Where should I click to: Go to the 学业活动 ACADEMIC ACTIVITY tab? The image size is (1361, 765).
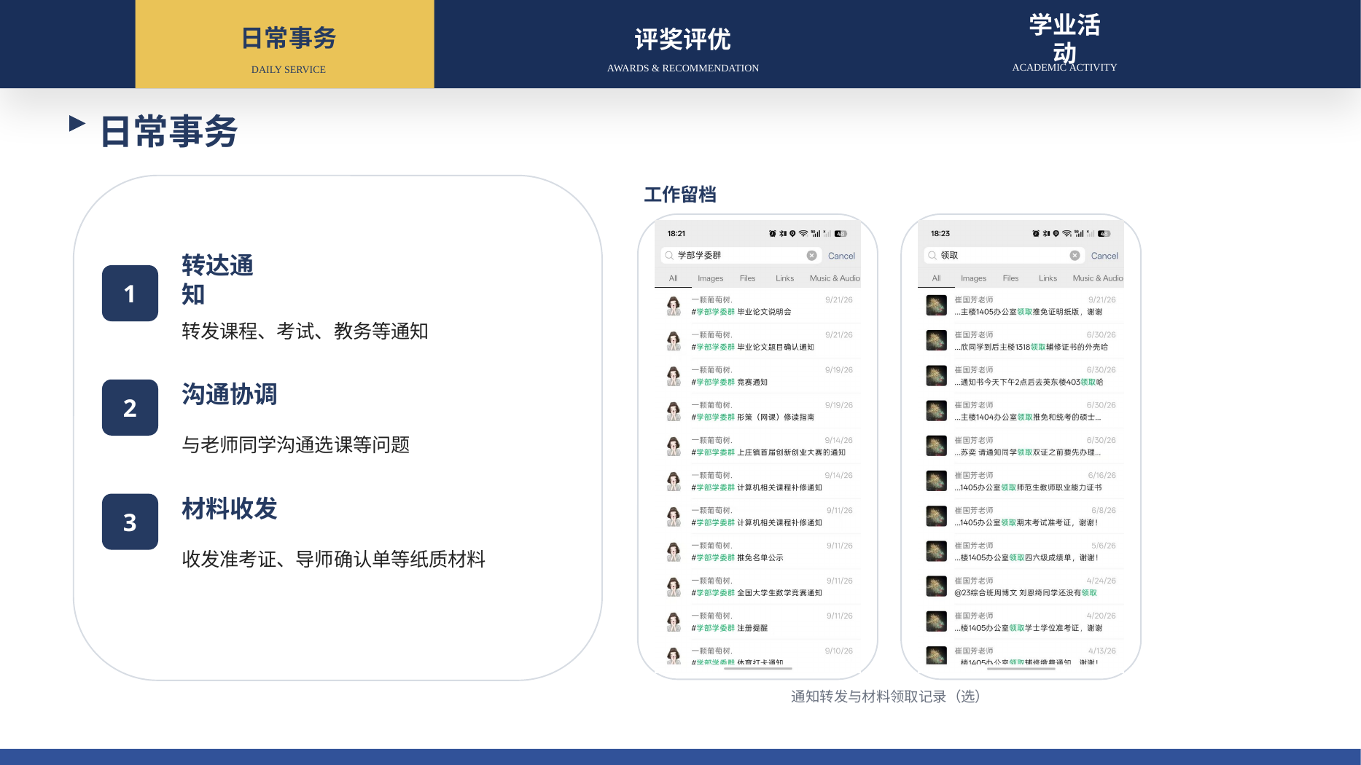pos(1064,42)
